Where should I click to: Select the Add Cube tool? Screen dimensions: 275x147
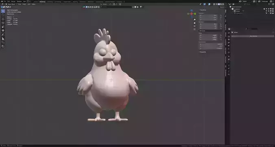click(3, 43)
